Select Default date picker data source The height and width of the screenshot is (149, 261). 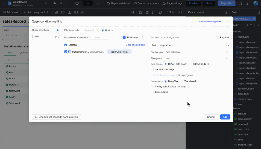pyautogui.click(x=165, y=64)
